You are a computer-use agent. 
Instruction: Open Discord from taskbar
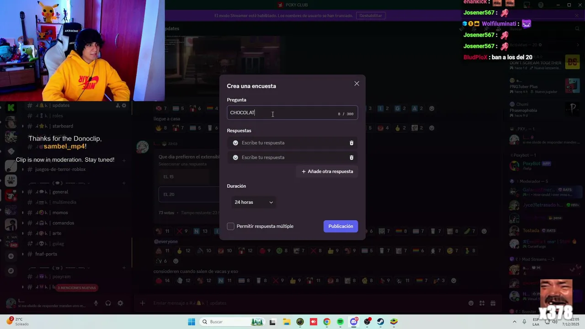pos(354,322)
